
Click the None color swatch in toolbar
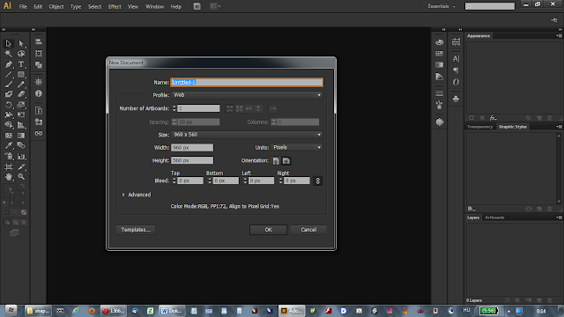pos(24,212)
